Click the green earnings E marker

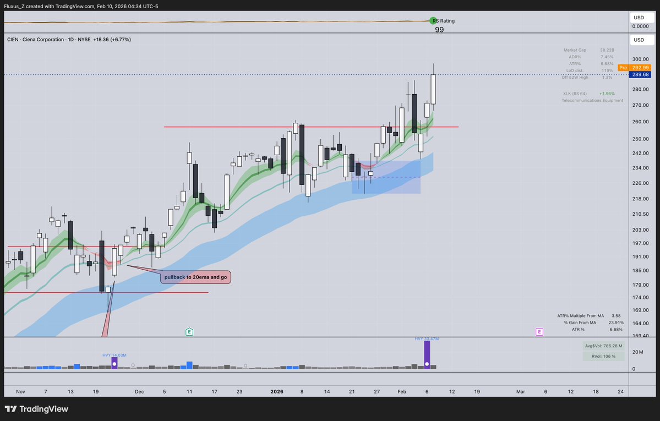pos(189,332)
